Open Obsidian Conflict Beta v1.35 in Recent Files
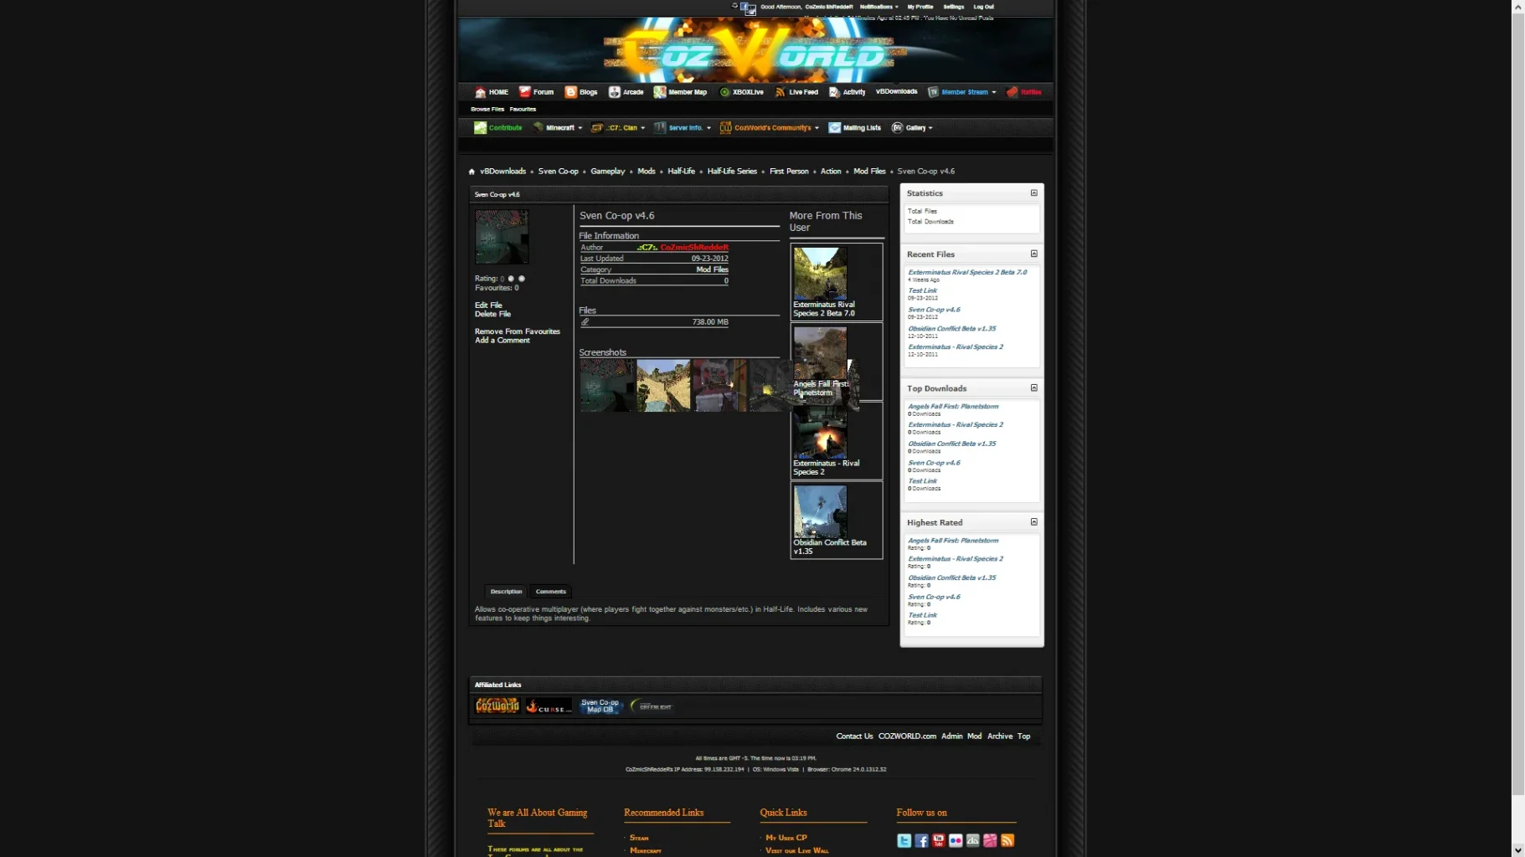 pyautogui.click(x=952, y=329)
